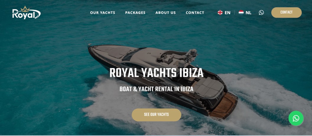Open the OUR YACHTS menu item
Screen dimensions: 312x136
click(103, 13)
